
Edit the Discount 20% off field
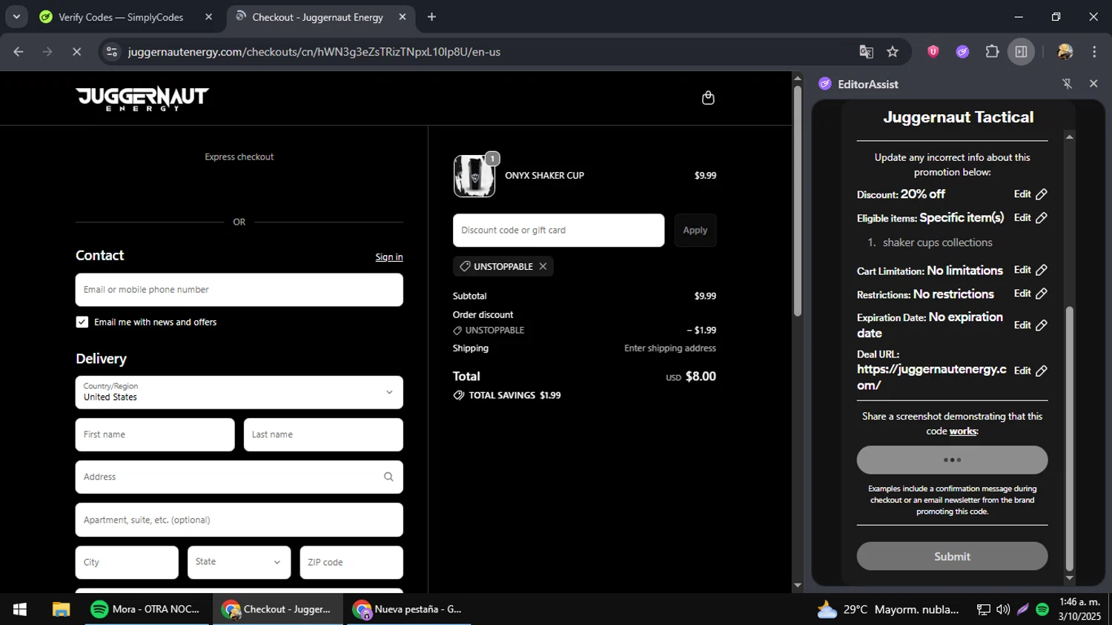(x=1030, y=194)
